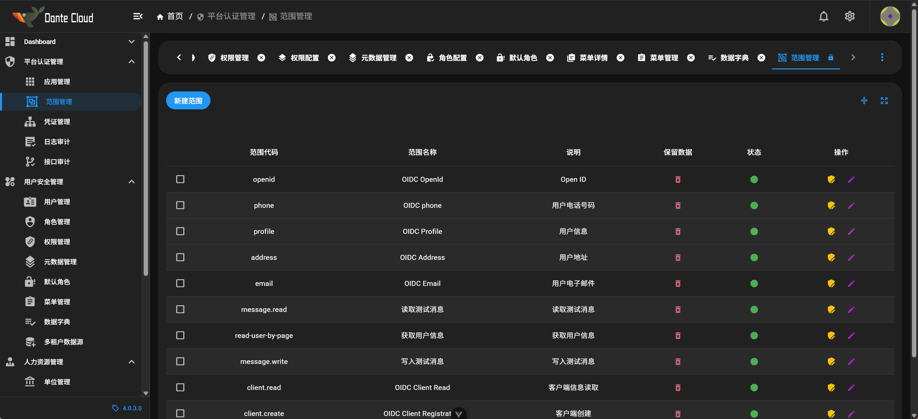Select the profile row checkbox
The width and height of the screenshot is (918, 419).
coord(180,231)
